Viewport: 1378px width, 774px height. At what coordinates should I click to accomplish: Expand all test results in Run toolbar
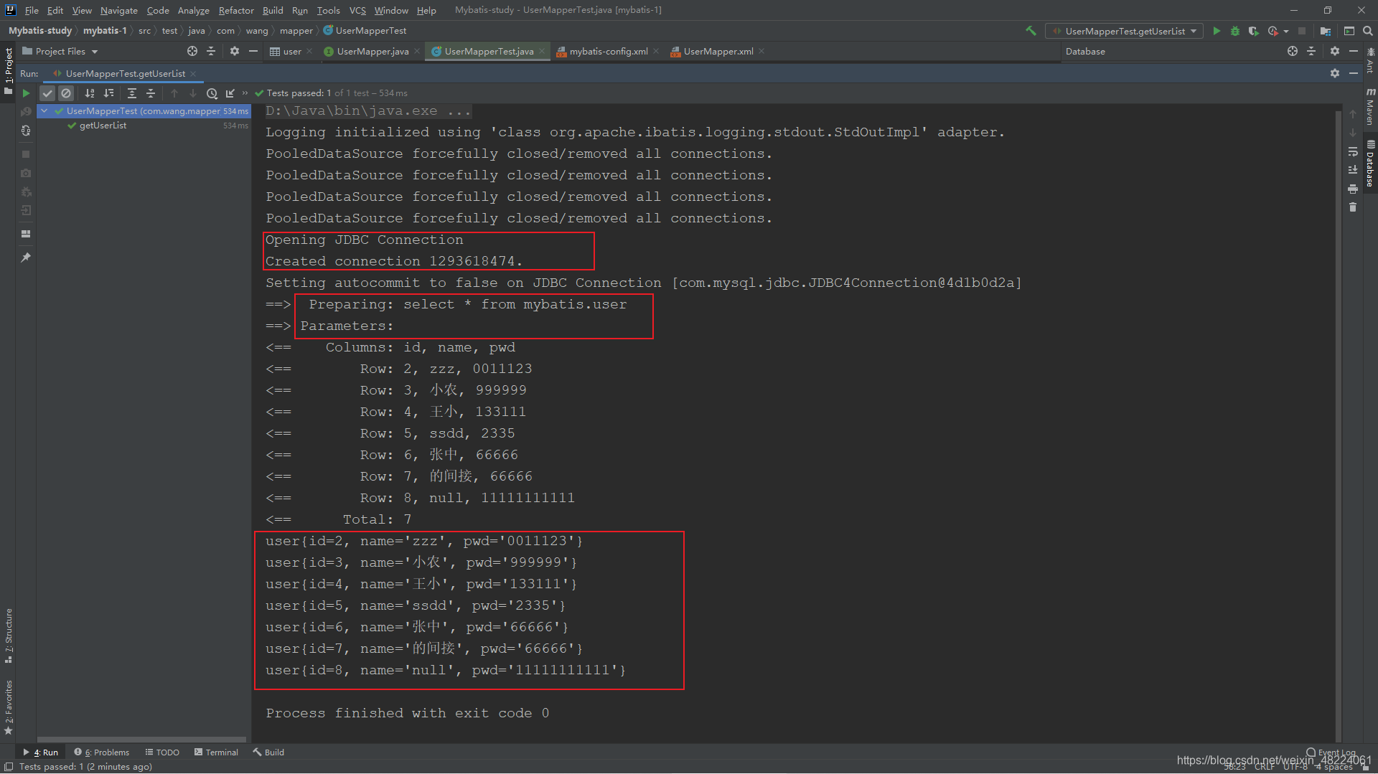(131, 93)
